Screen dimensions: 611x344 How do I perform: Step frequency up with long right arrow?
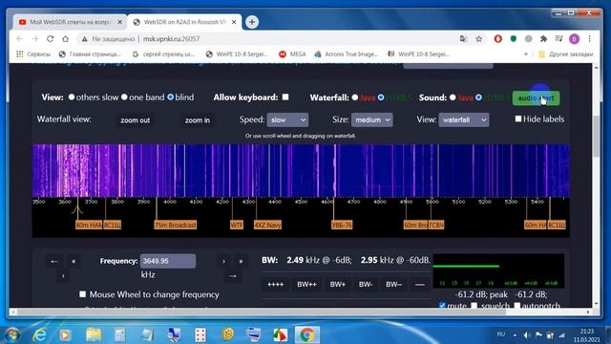coord(233,276)
